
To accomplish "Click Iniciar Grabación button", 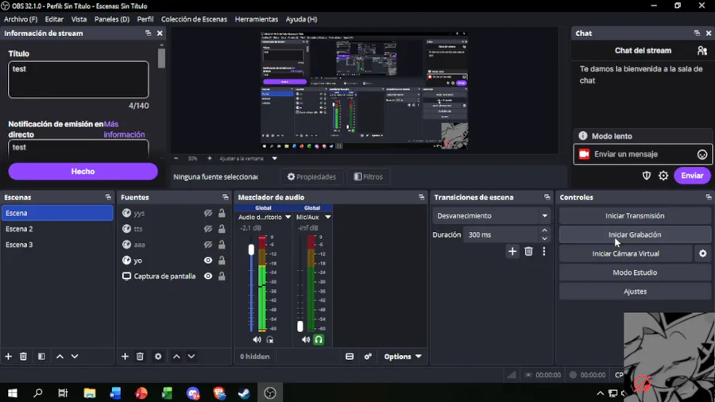I will pyautogui.click(x=635, y=234).
